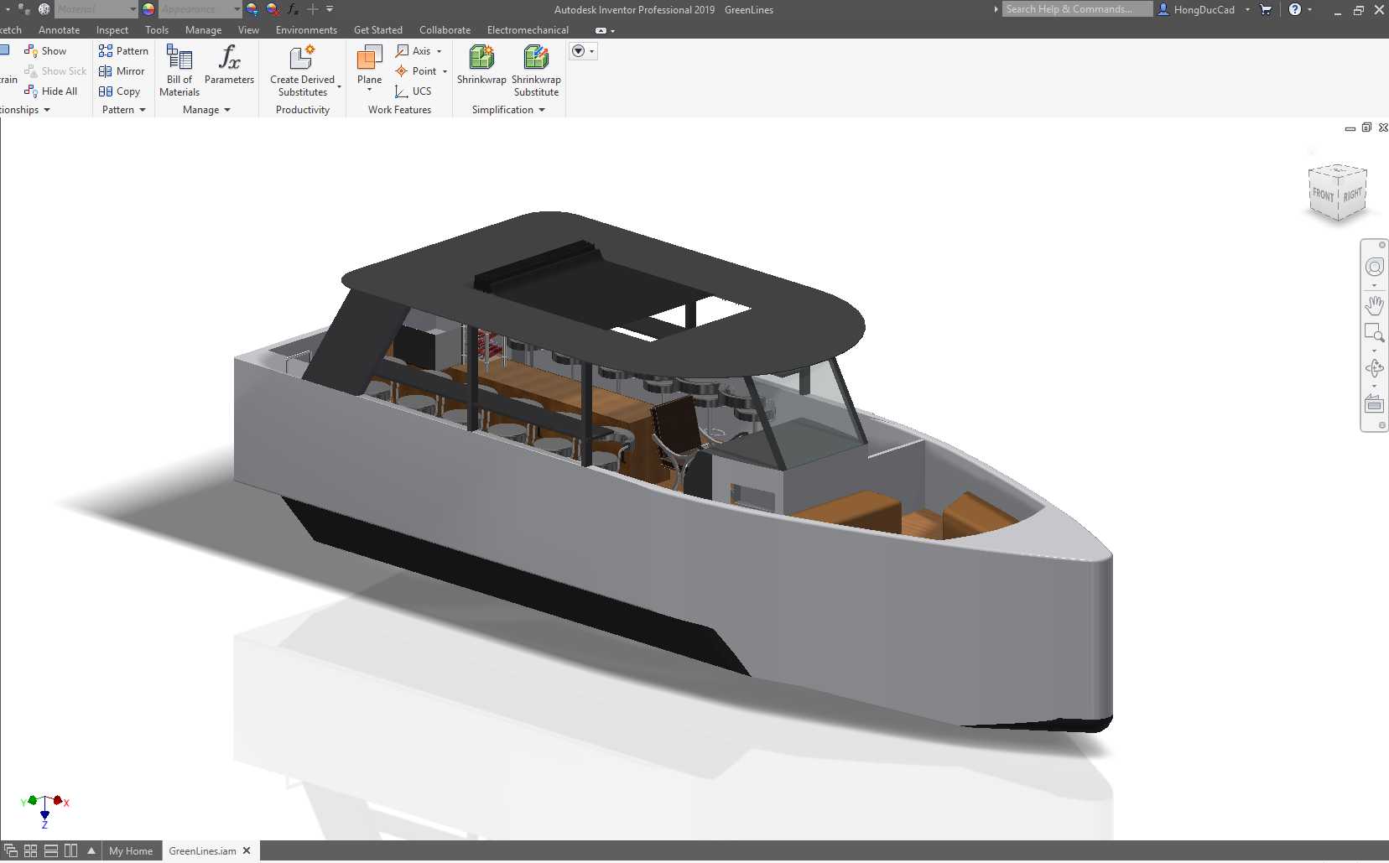Click the Mirror components tool
Viewport: 1389px width, 863px height.
[x=122, y=71]
